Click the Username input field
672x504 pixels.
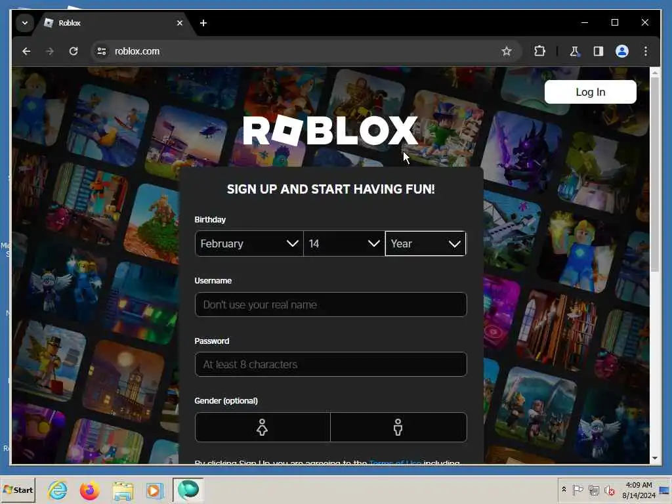tap(331, 304)
